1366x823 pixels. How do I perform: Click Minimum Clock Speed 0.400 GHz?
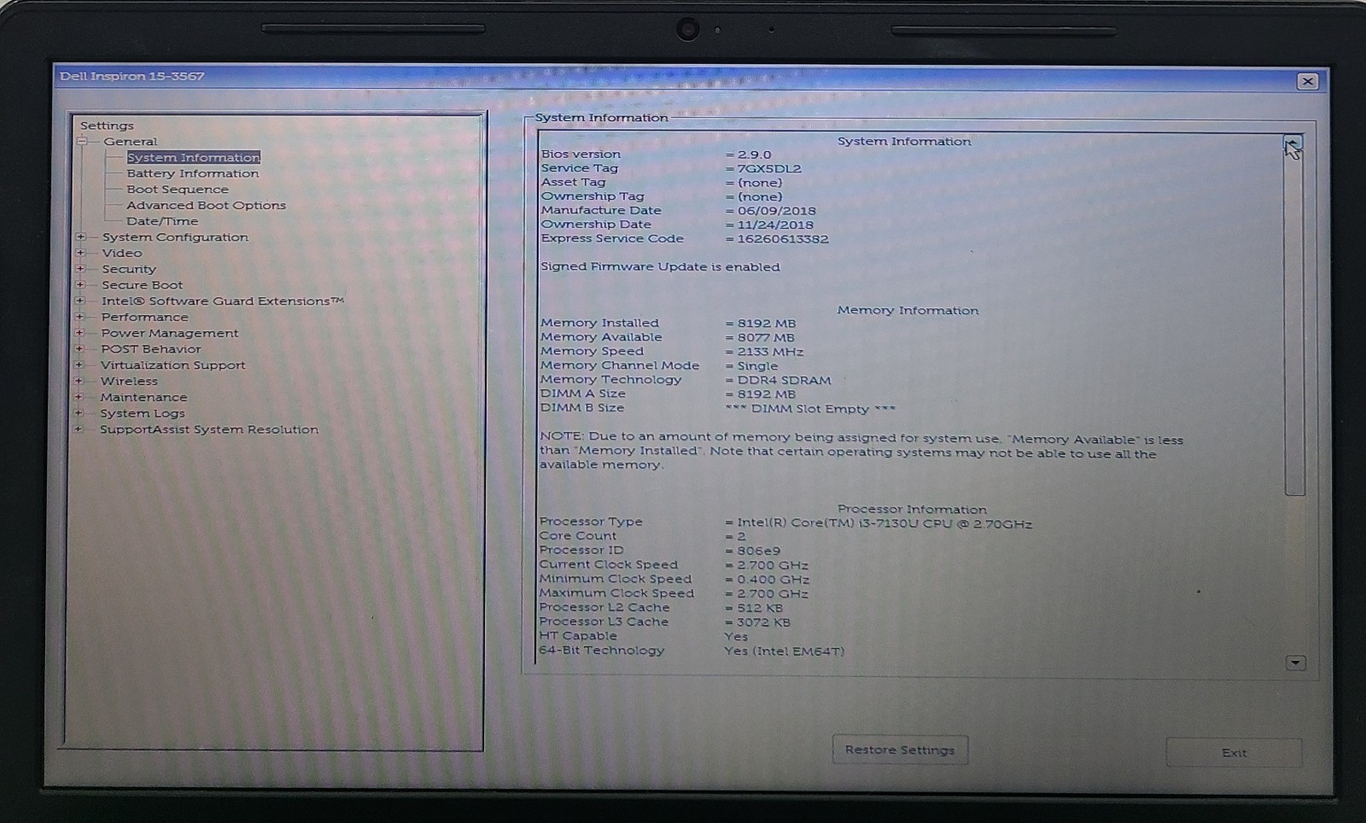(x=773, y=579)
